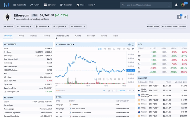Expand the More menu in the top navigation
The image size is (190, 118).
pyautogui.click(x=92, y=5)
